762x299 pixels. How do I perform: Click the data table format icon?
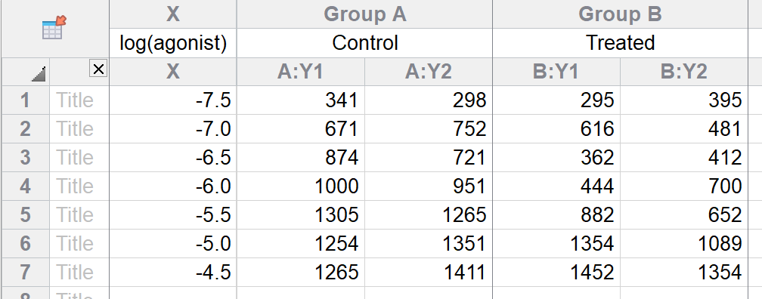[x=54, y=28]
